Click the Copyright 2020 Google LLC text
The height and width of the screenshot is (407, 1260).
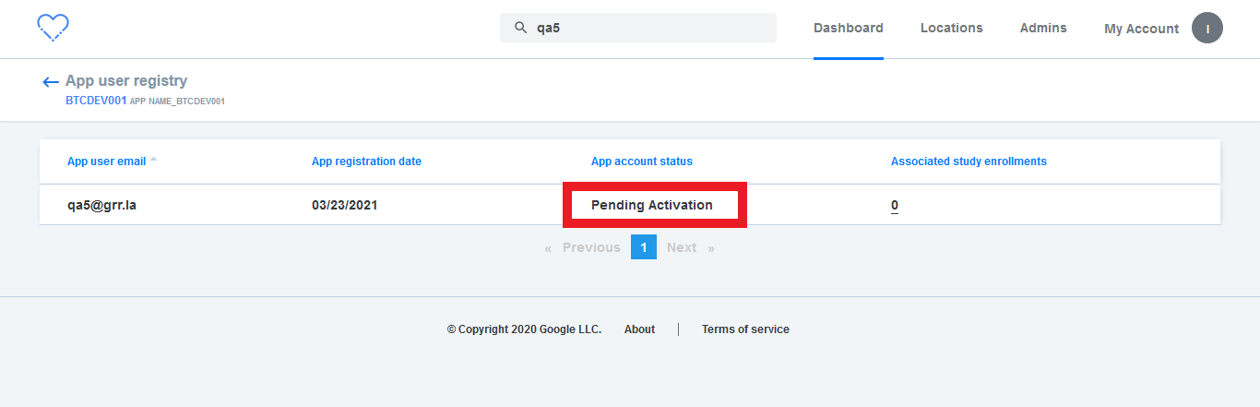524,329
